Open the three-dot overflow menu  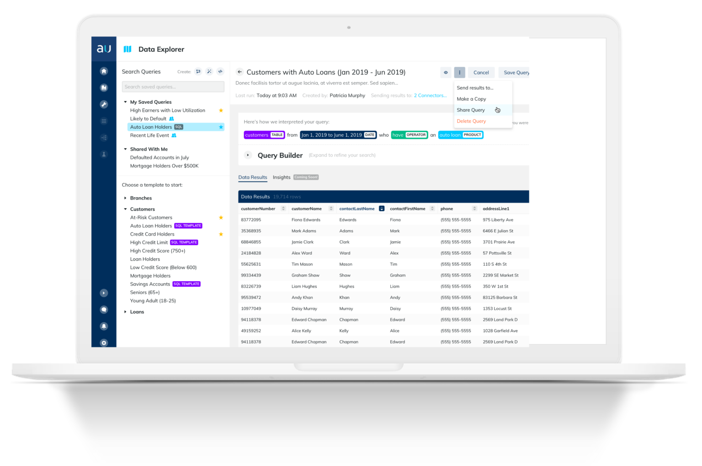(459, 72)
